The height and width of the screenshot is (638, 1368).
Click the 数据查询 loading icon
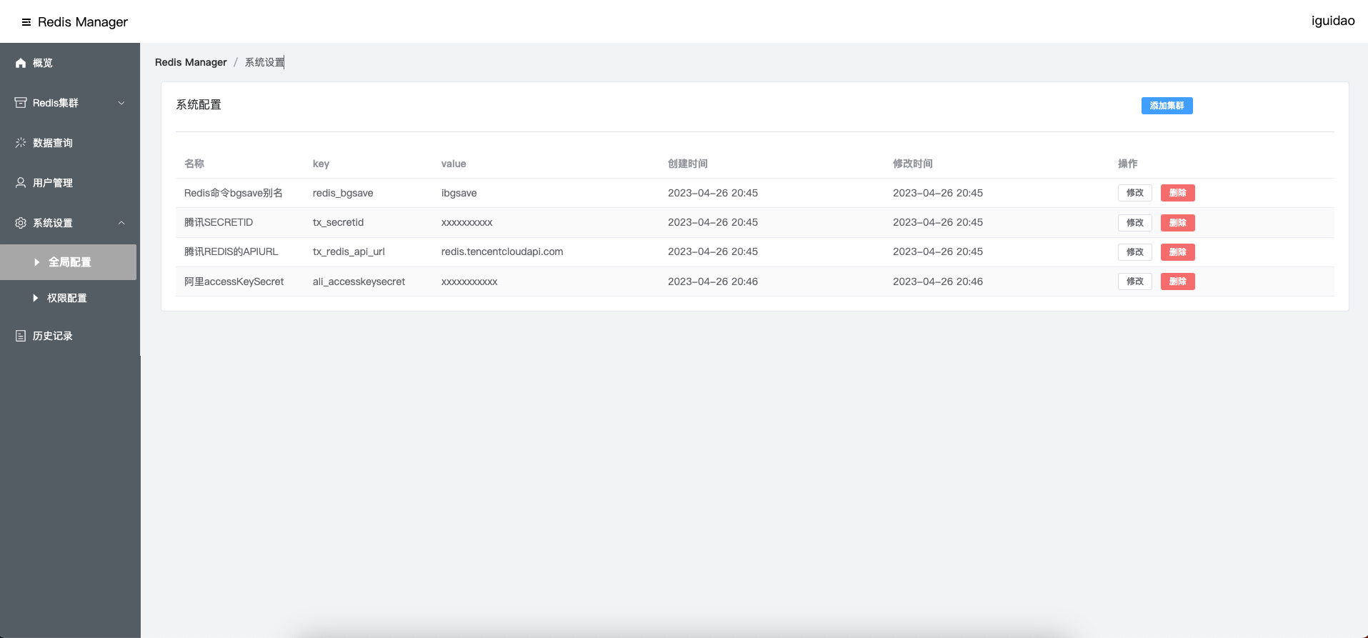pyautogui.click(x=21, y=143)
